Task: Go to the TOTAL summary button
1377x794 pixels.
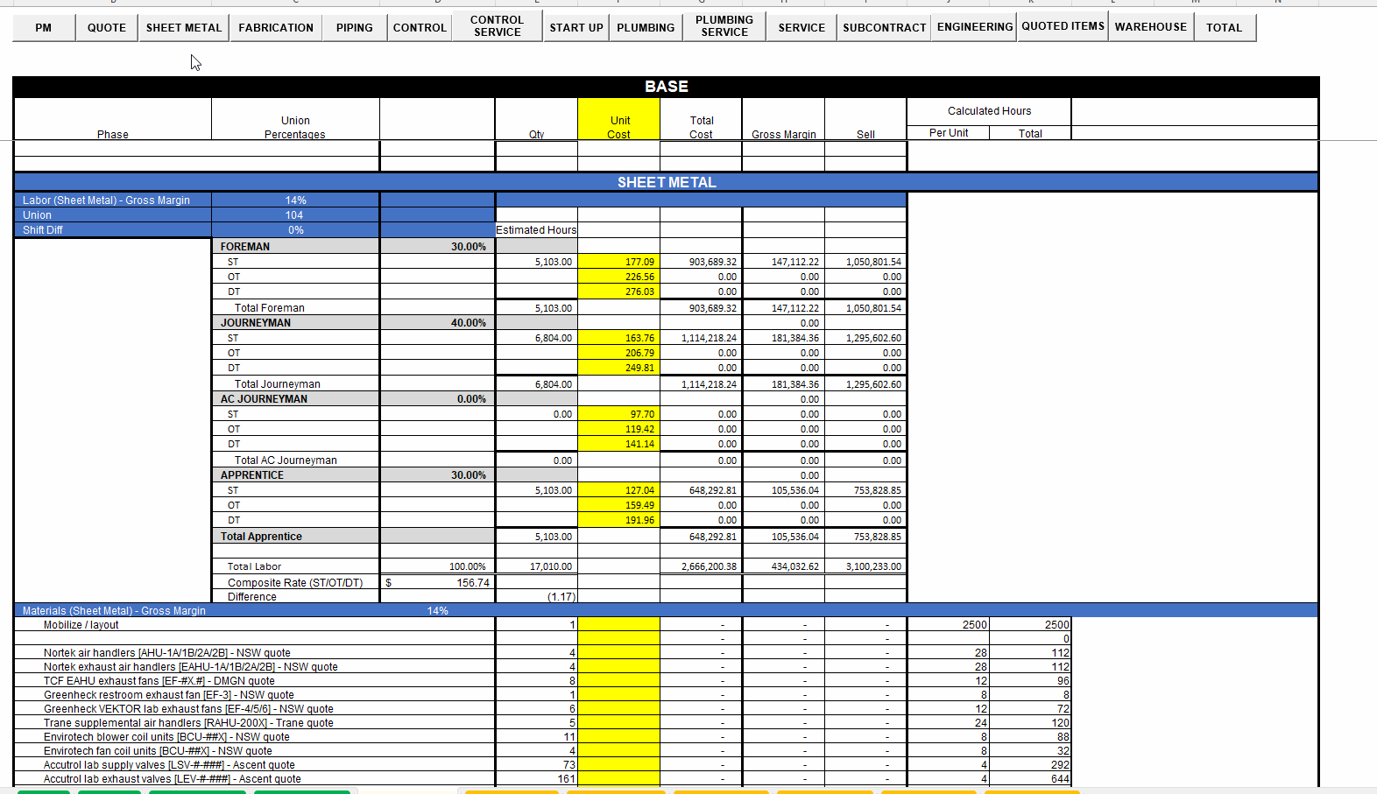Action: point(1225,27)
